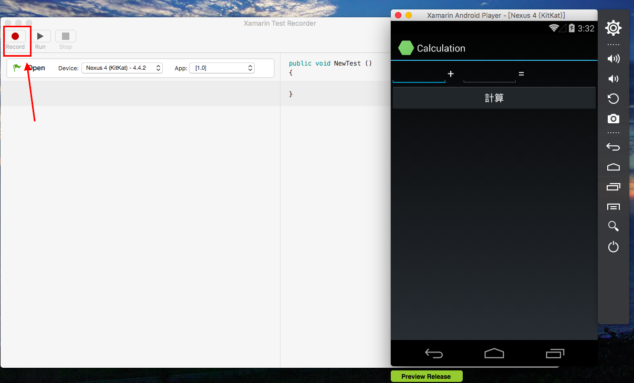Start recording with the Record button
The width and height of the screenshot is (634, 383).
pos(15,36)
